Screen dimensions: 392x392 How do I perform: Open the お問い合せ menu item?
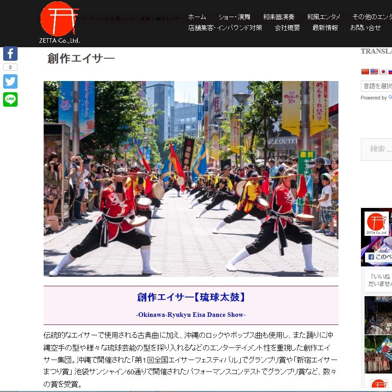[x=365, y=28]
